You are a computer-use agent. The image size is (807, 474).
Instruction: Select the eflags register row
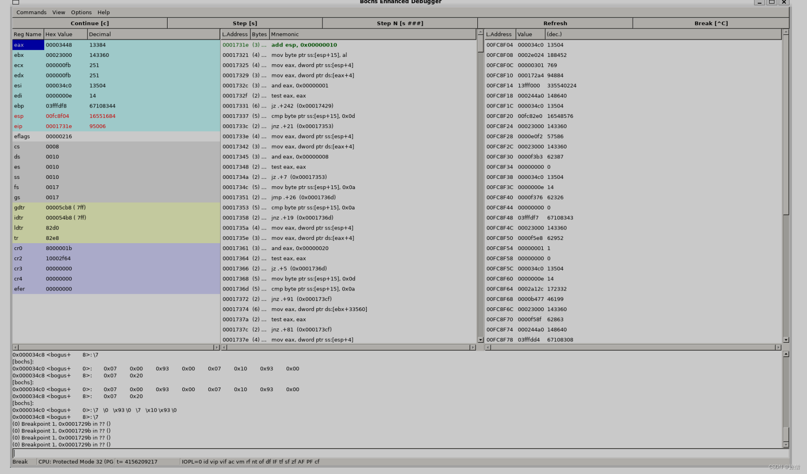[x=116, y=136]
